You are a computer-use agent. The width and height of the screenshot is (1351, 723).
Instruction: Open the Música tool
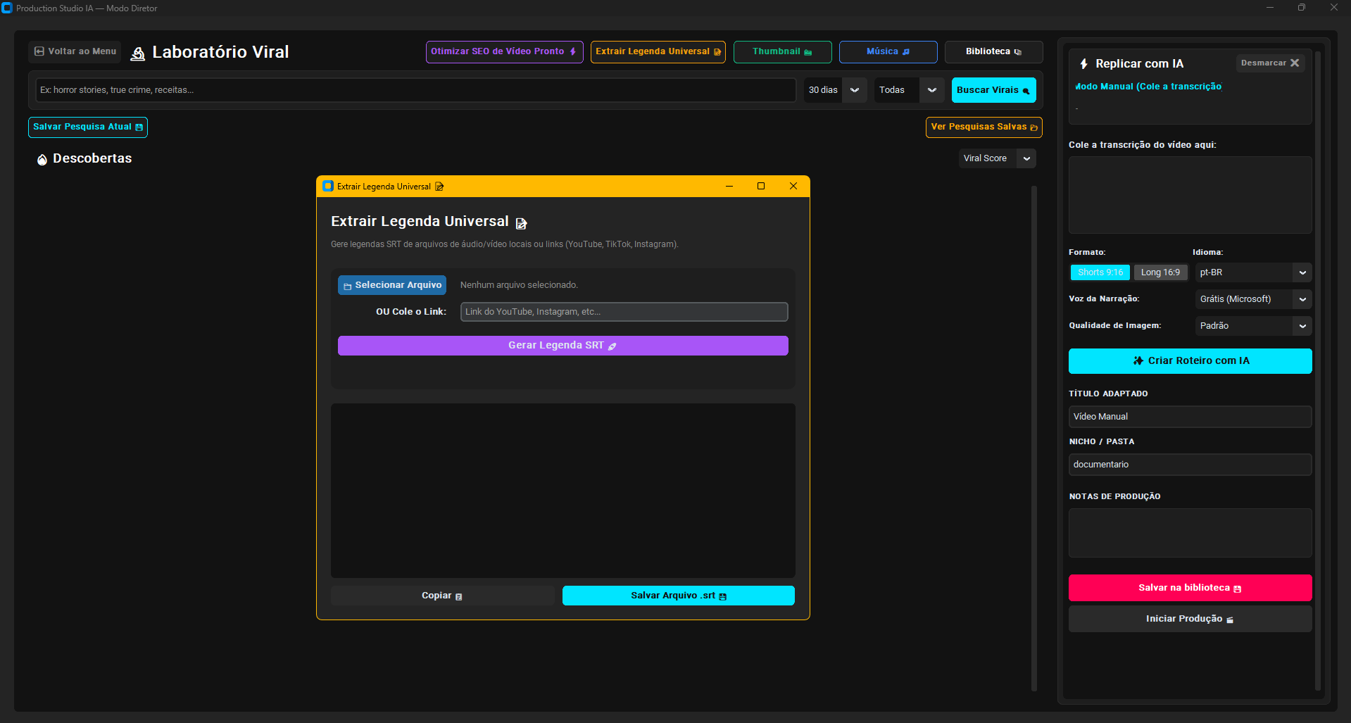click(888, 51)
